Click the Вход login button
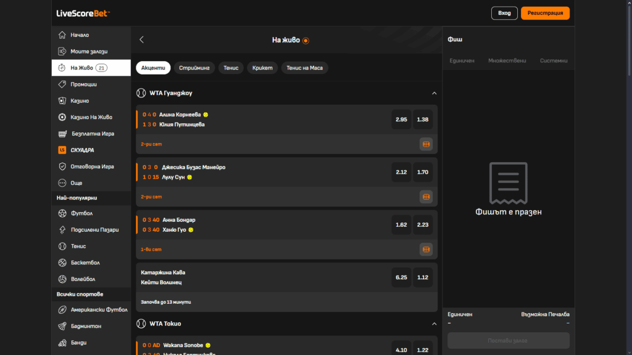The image size is (632, 355). [504, 13]
